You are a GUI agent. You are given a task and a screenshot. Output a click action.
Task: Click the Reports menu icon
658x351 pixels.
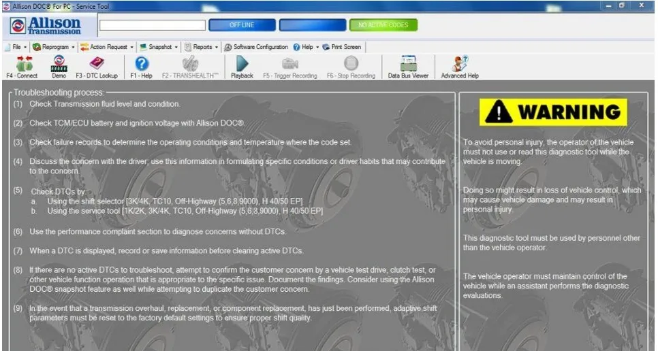coord(188,47)
